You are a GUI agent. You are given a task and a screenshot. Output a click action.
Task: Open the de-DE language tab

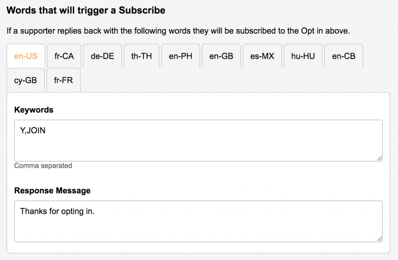click(x=103, y=56)
